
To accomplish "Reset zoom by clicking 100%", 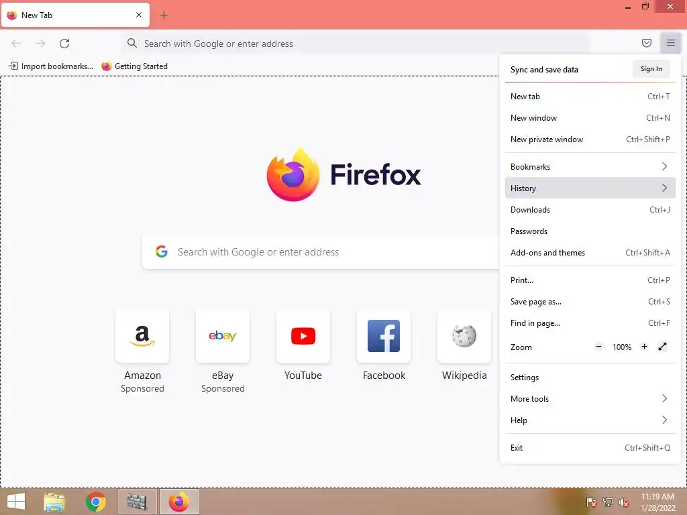I will click(622, 347).
